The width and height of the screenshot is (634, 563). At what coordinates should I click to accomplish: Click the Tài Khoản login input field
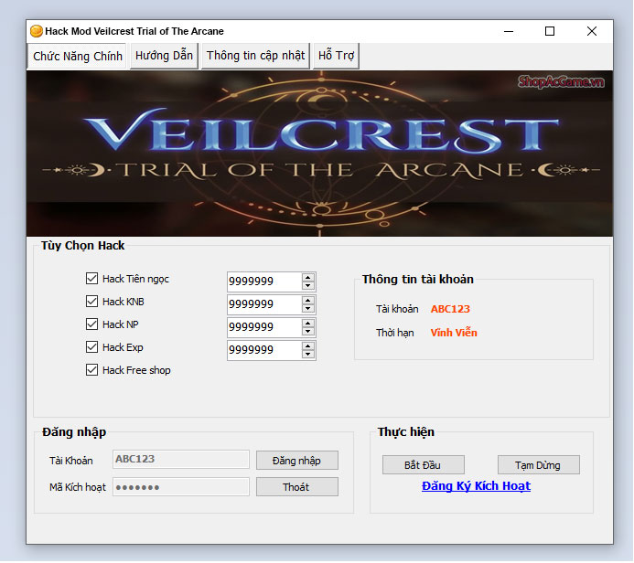[x=181, y=460]
